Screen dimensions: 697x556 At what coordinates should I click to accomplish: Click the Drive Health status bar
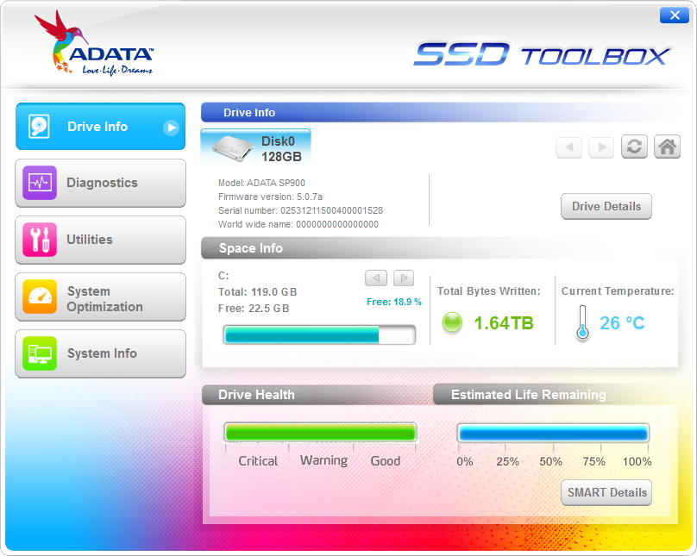click(x=320, y=431)
